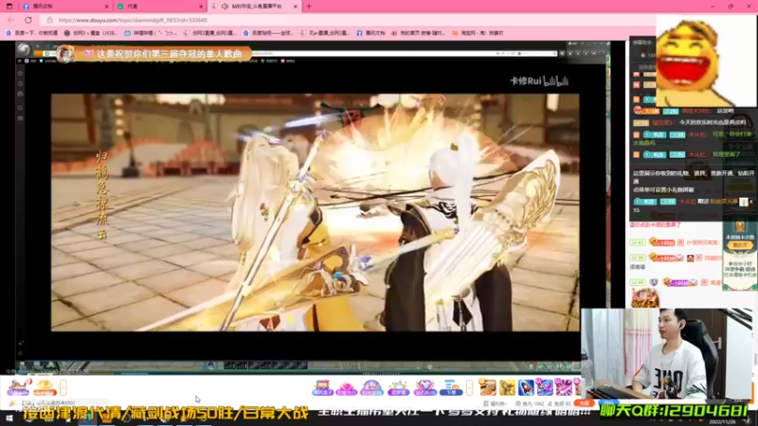The width and height of the screenshot is (758, 426).
Task: Click the song congratulation banner at video top
Action: tap(153, 54)
